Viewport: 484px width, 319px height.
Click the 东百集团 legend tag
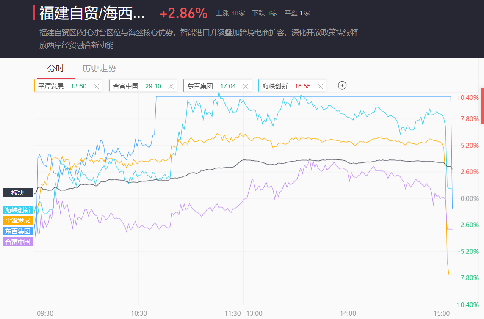tap(18, 231)
